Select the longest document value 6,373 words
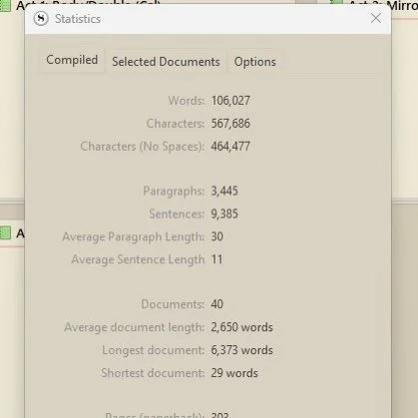Viewport: 418px width, 418px height. [242, 350]
